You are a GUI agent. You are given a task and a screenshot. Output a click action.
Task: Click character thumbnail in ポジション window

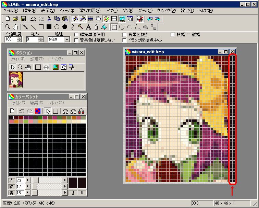[16, 80]
